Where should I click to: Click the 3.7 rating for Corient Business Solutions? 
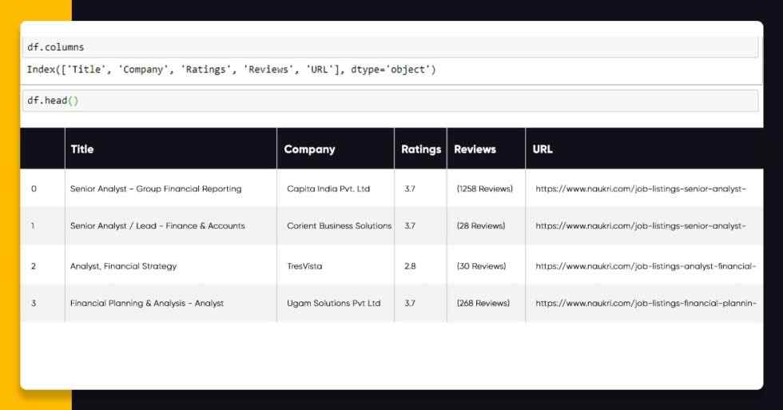(x=409, y=225)
